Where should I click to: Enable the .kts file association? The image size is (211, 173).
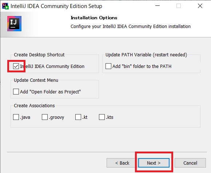[x=102, y=117]
